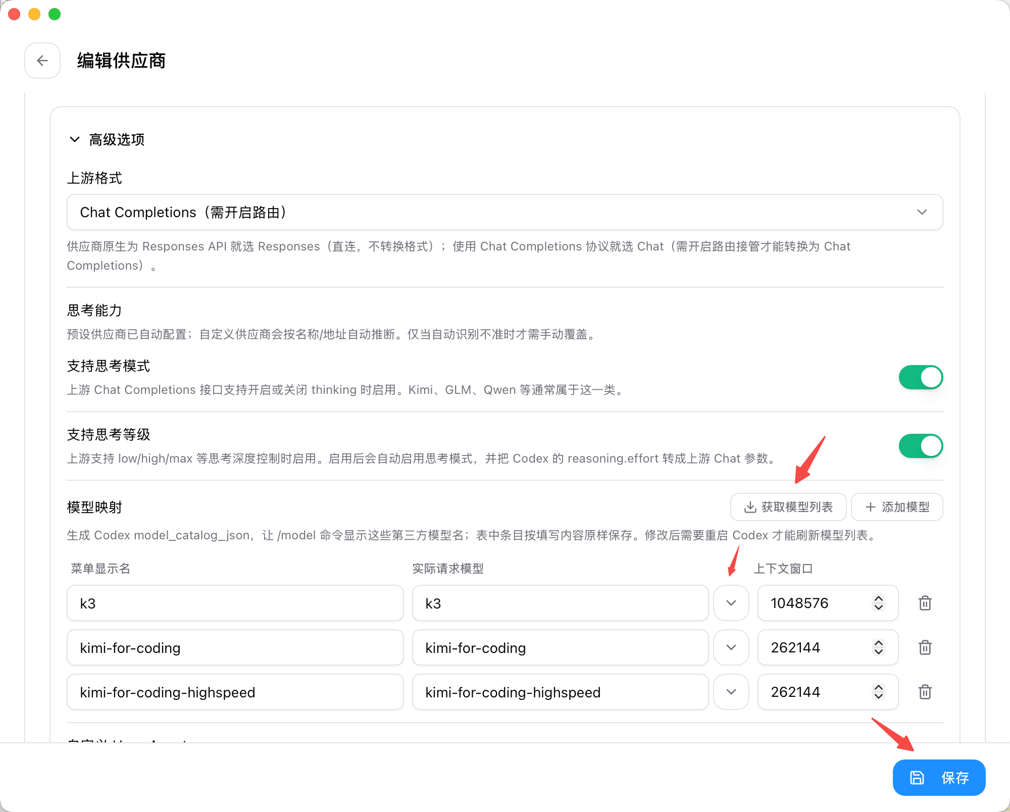Screen dimensions: 1010x812
Task: Delete the kimi-for-coding-highspeed mapping row
Action: [925, 692]
